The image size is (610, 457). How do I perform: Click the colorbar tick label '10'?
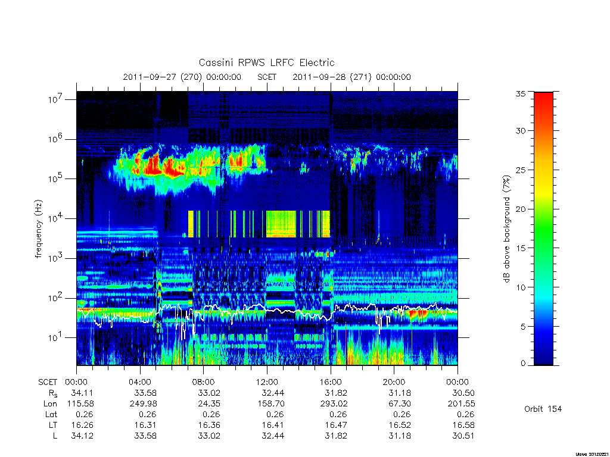pos(520,287)
